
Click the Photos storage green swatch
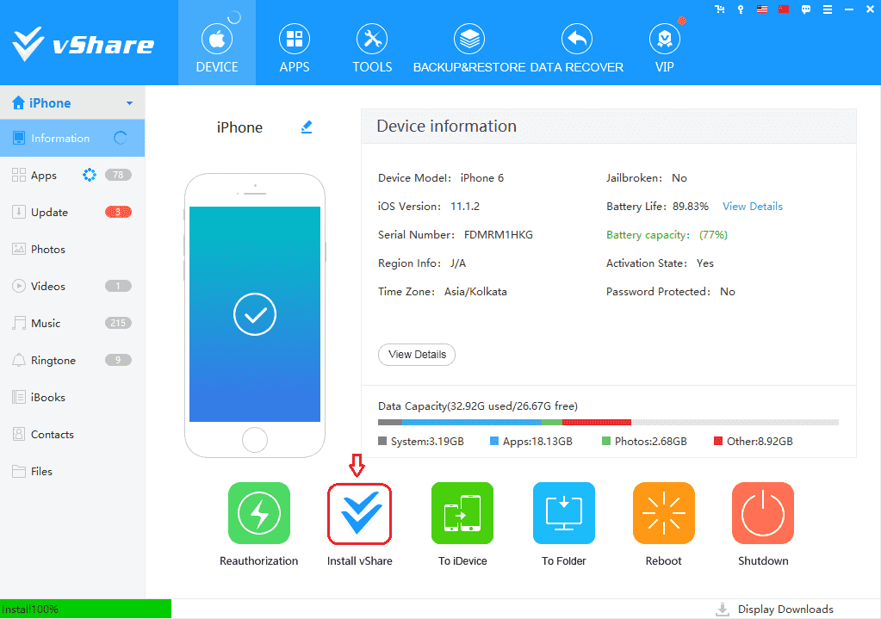click(606, 441)
